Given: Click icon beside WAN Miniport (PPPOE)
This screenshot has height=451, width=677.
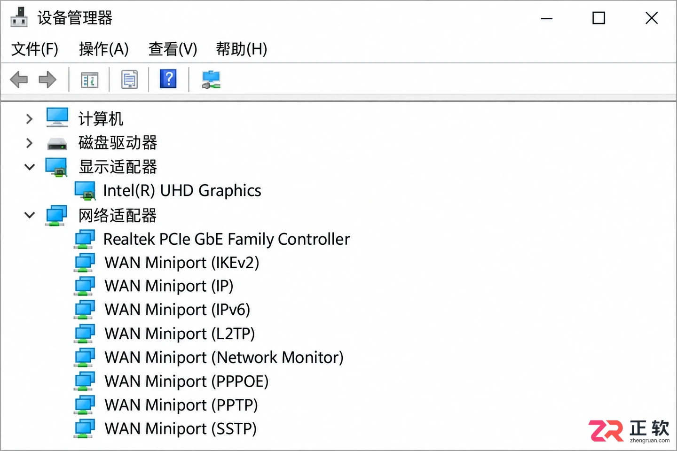Looking at the screenshot, I should (85, 381).
